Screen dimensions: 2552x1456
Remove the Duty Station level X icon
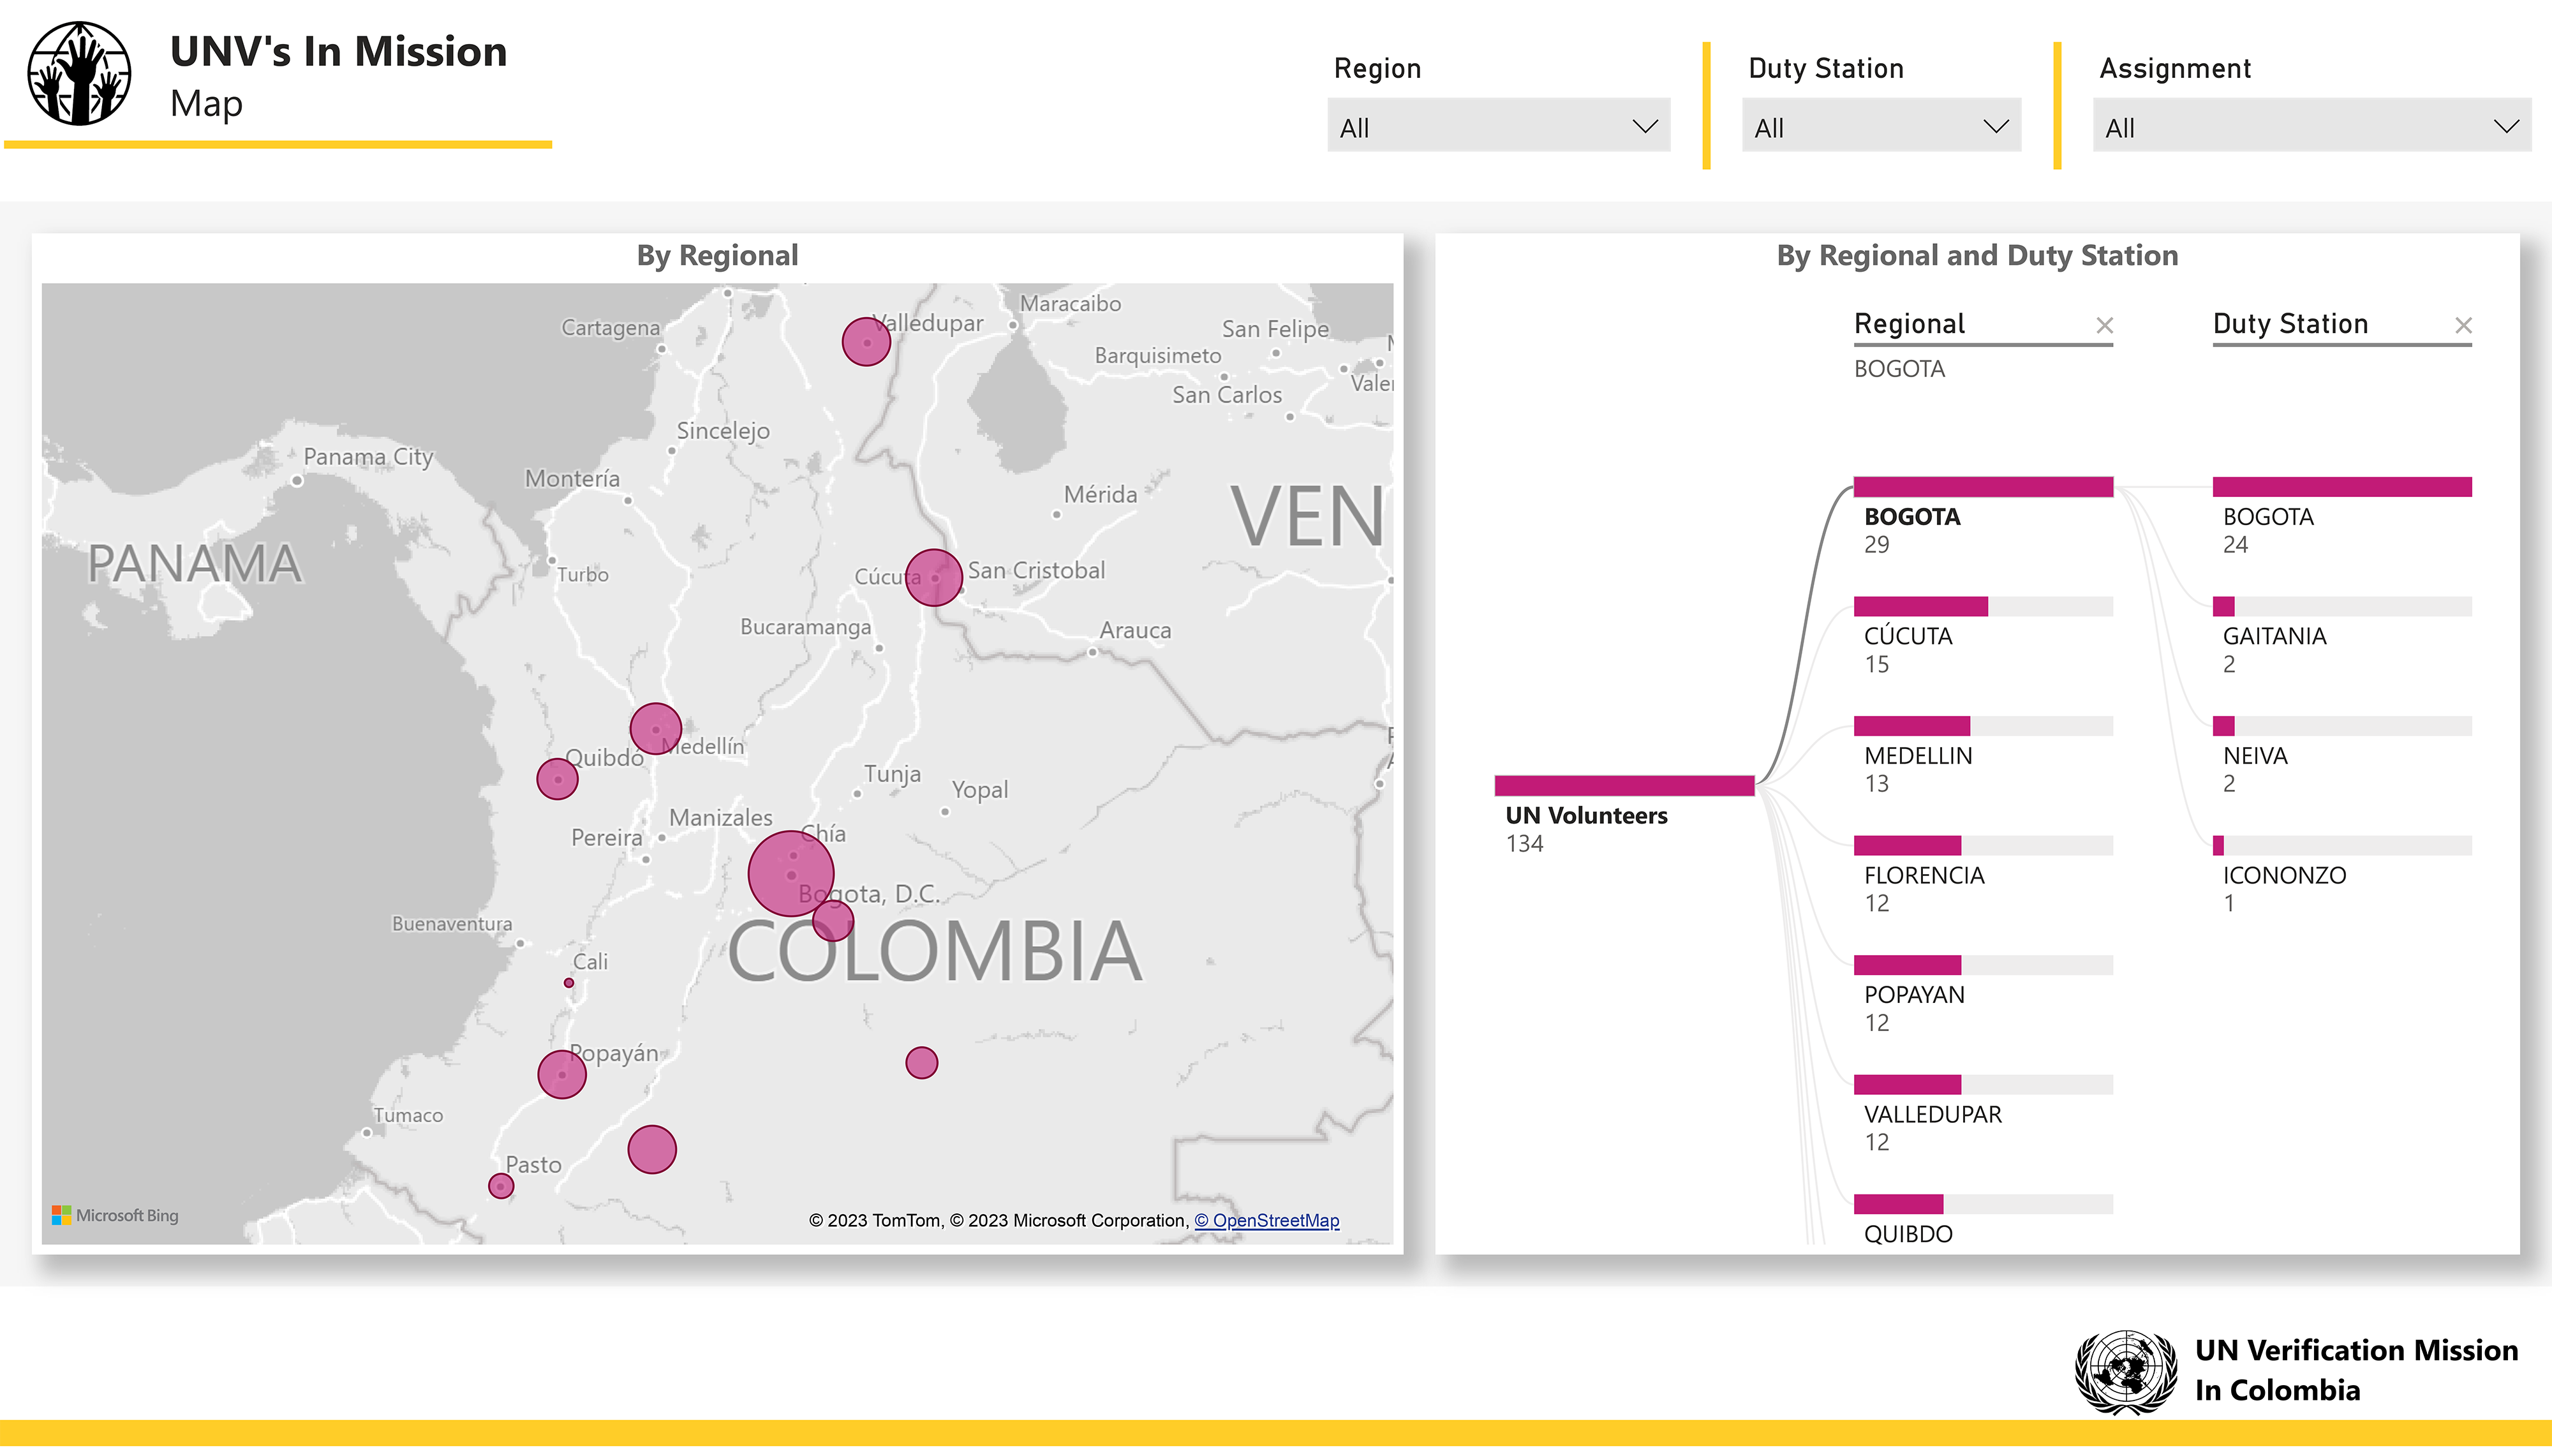[x=2463, y=325]
